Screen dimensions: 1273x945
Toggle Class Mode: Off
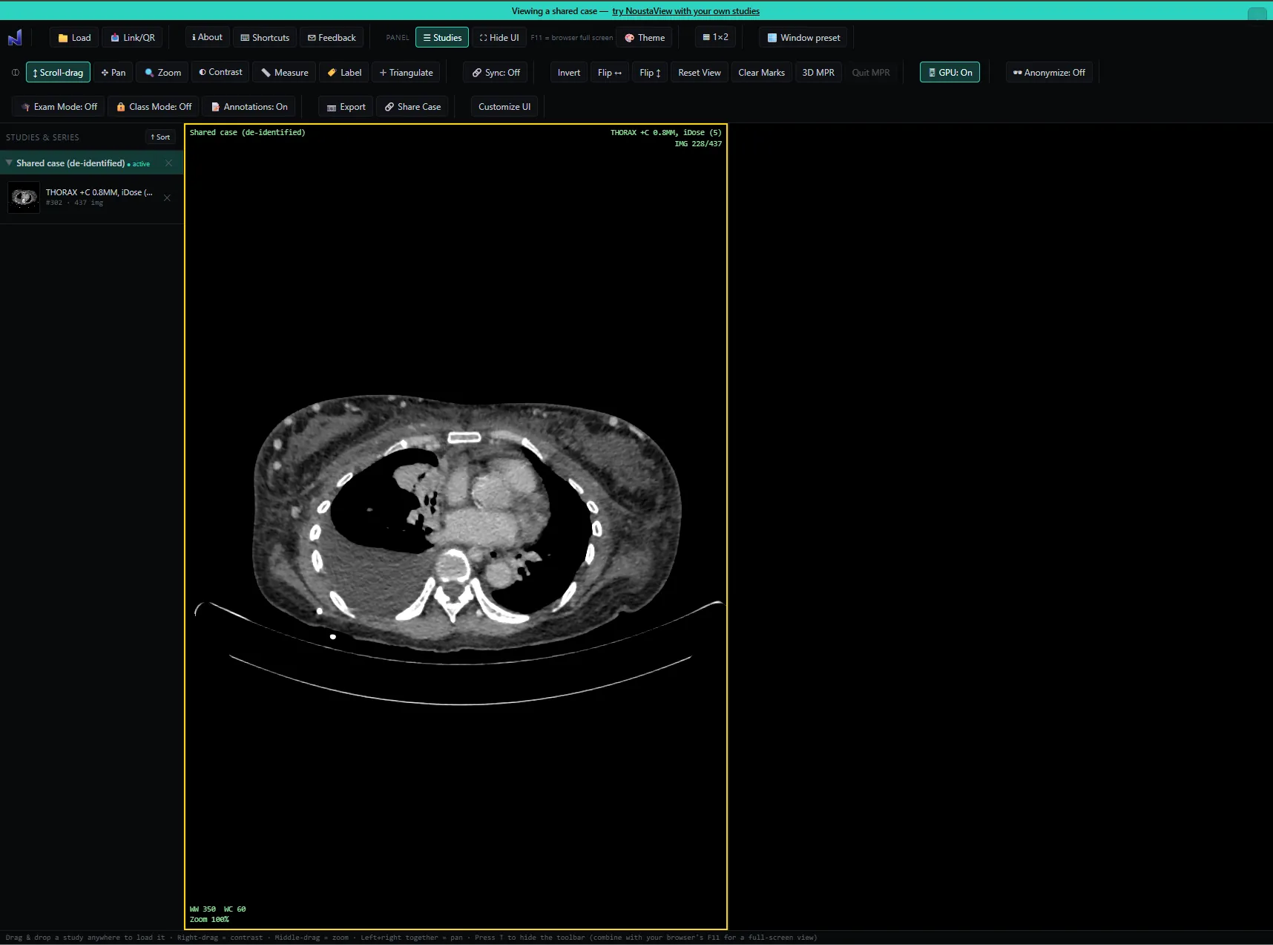point(154,107)
